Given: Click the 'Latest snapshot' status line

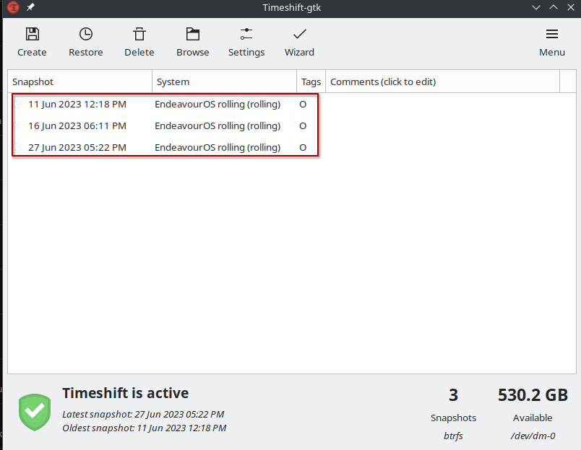Looking at the screenshot, I should pos(143,414).
